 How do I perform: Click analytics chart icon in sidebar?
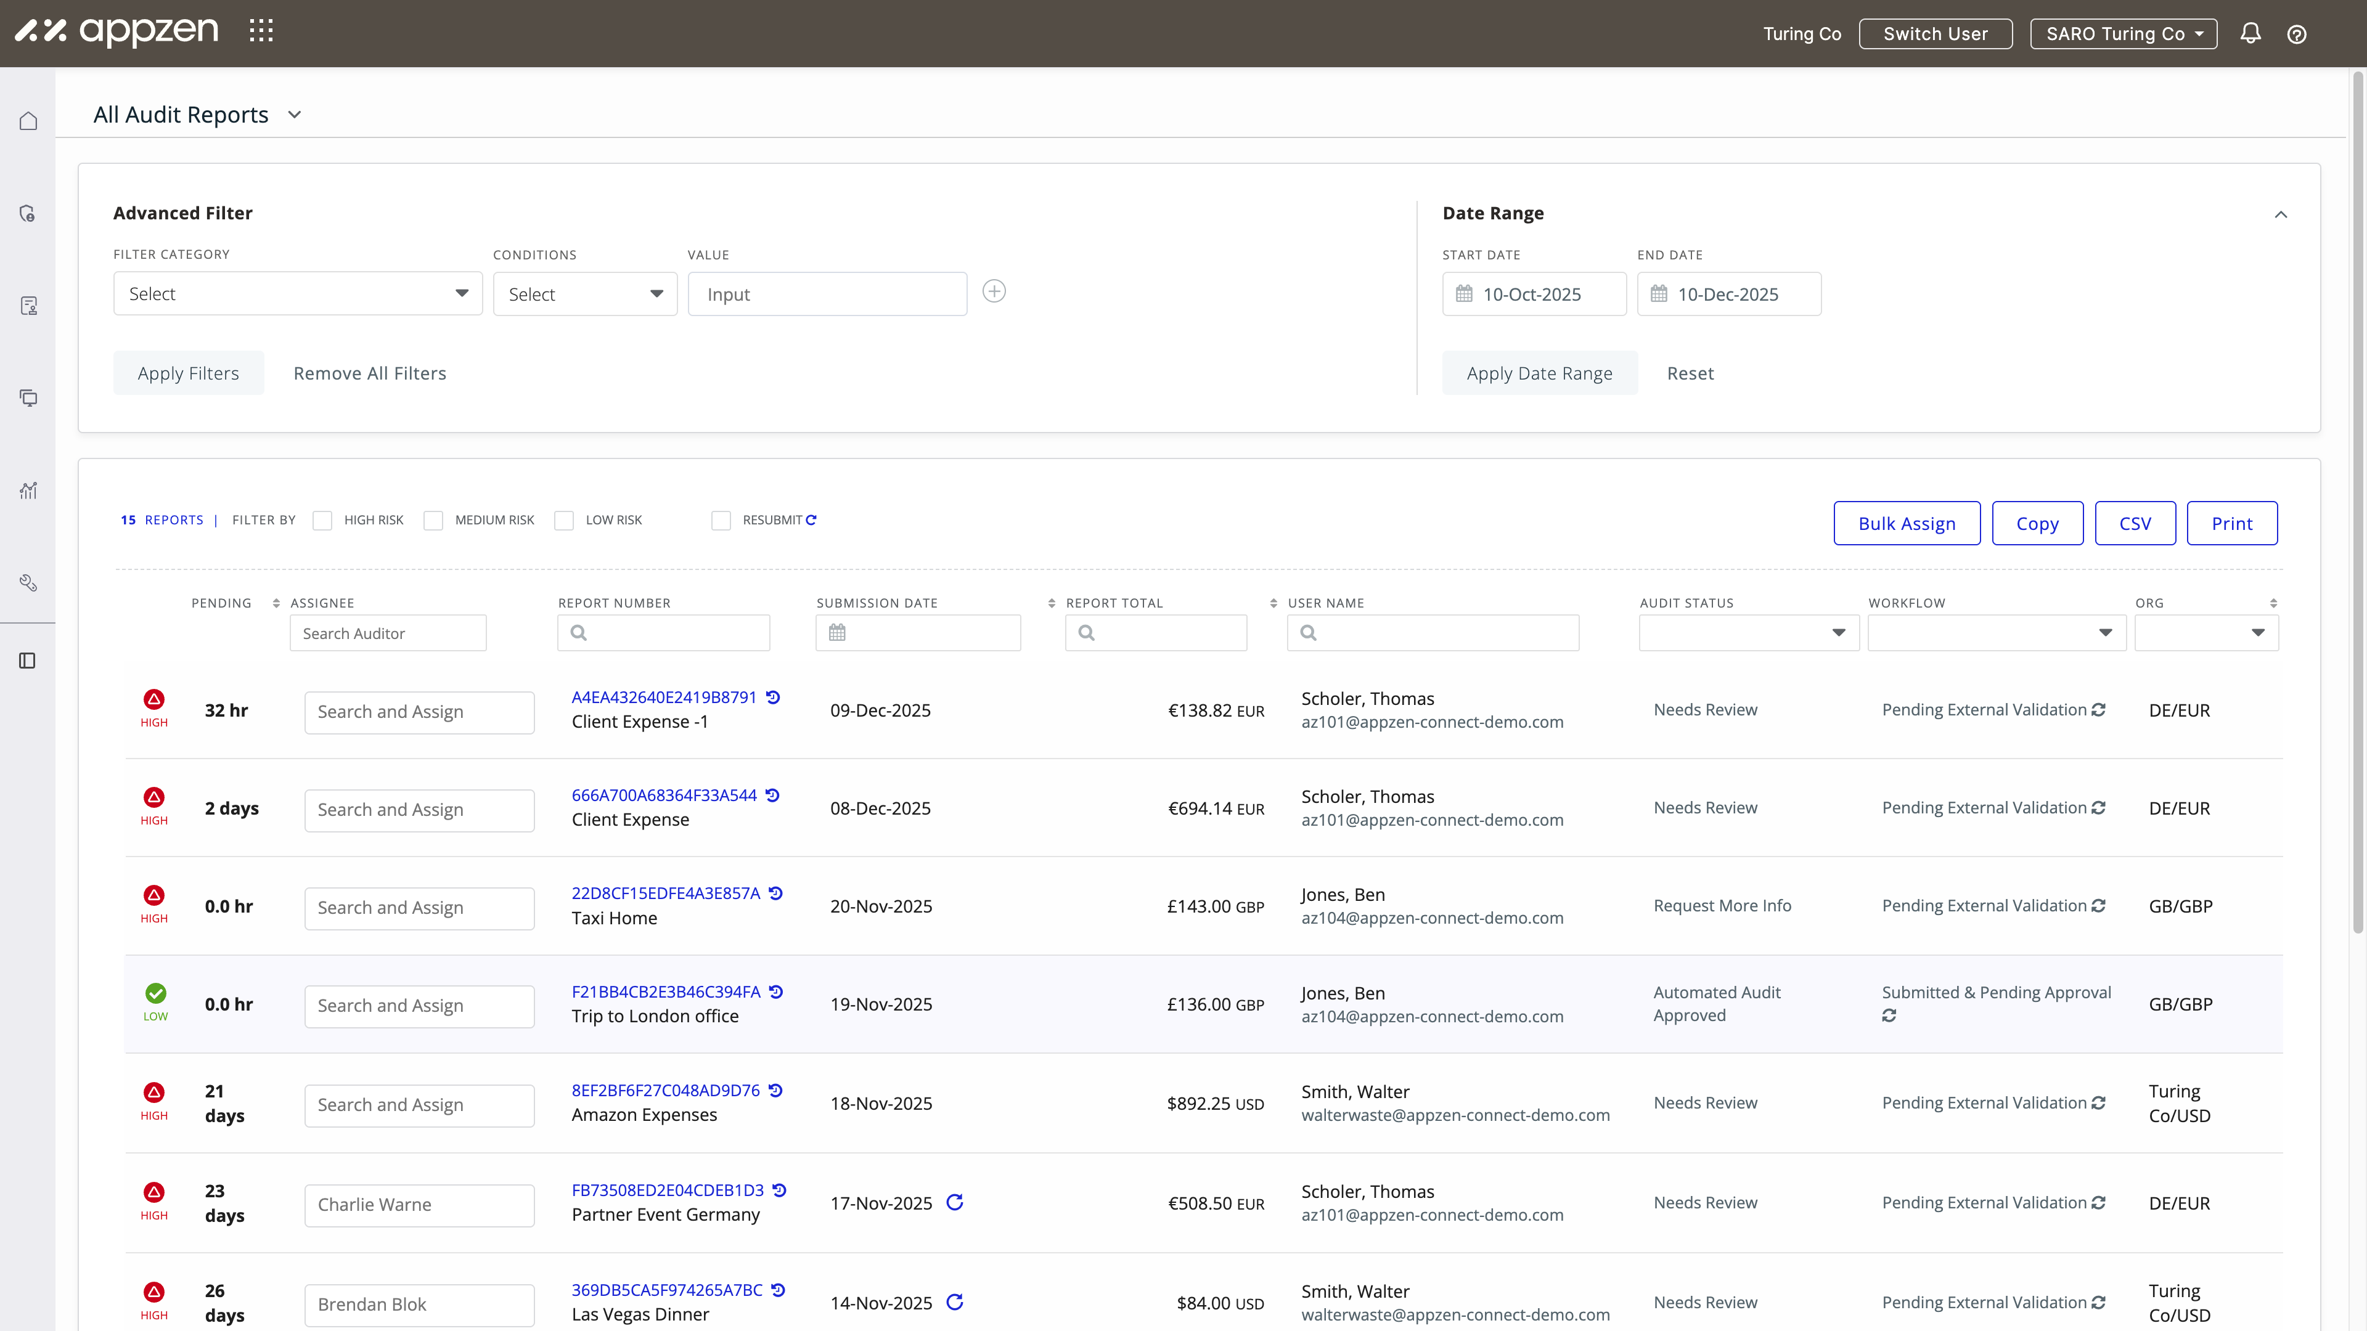[x=28, y=490]
